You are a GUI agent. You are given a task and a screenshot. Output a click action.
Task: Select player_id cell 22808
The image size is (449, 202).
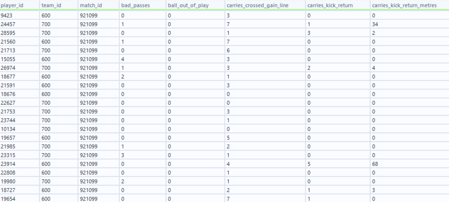point(19,173)
